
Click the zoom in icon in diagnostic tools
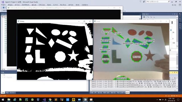click(x=148, y=17)
